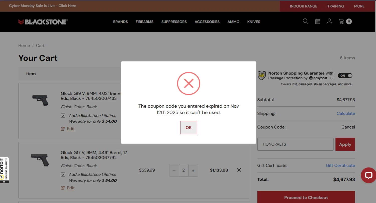Go to Training section
Image resolution: width=376 pixels, height=203 pixels.
click(x=336, y=6)
